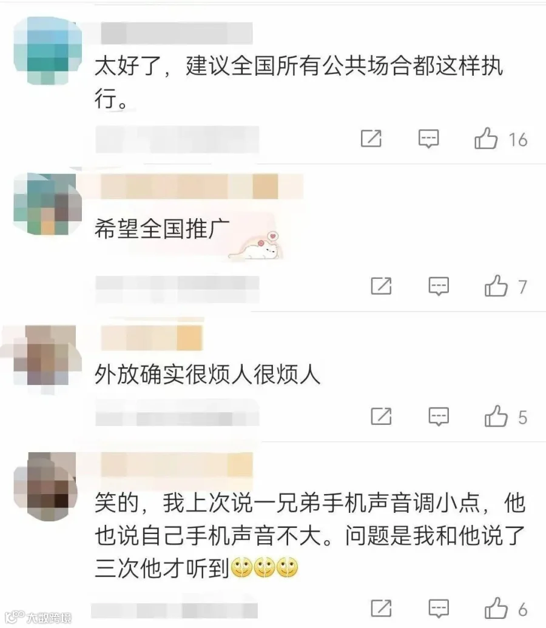The image size is (546, 628).
Task: Like the comment with 6 likes
Action: tap(496, 609)
